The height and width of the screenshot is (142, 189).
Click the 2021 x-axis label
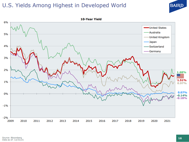[167, 121]
